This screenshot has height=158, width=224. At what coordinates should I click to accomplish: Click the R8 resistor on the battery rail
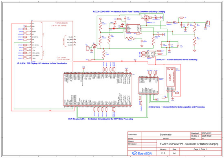point(195,28)
